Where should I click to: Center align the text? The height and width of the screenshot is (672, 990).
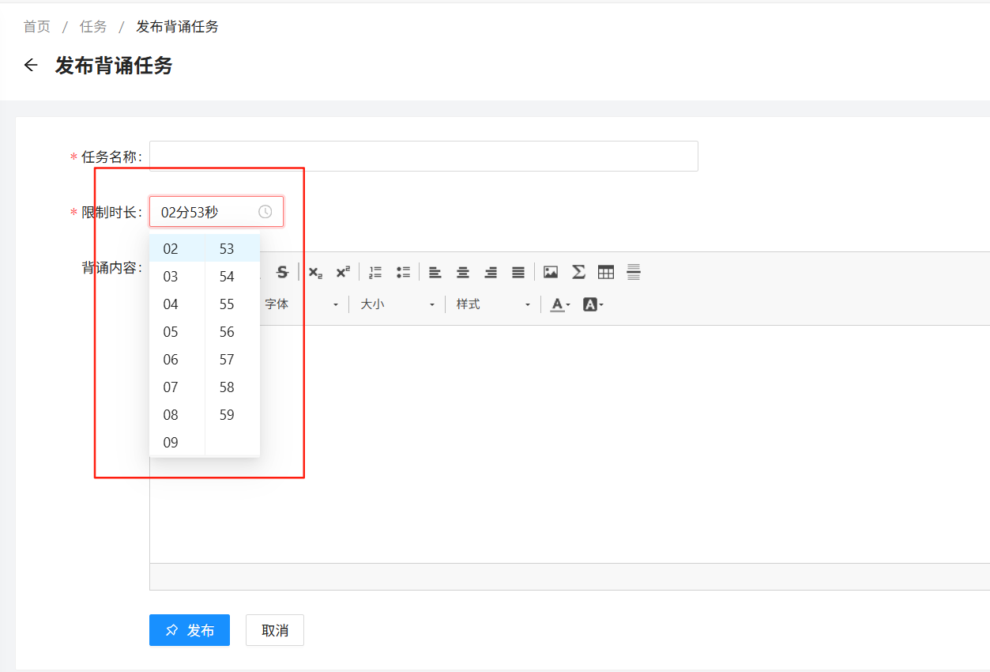click(463, 272)
